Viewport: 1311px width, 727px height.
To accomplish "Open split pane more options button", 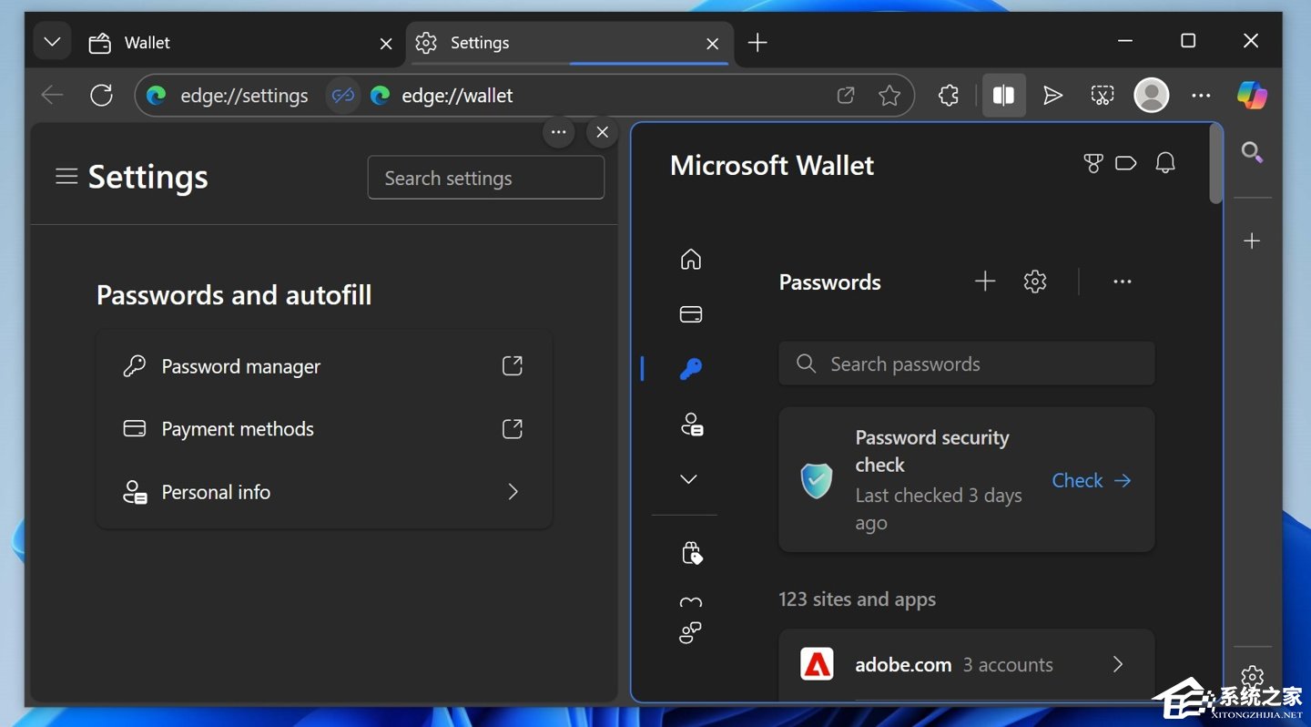I will click(x=558, y=132).
